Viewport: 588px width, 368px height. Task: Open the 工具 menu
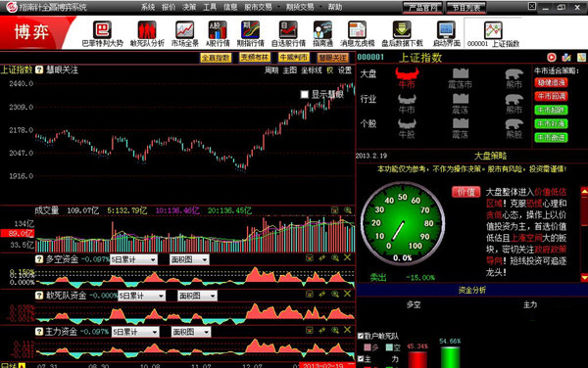pos(210,7)
